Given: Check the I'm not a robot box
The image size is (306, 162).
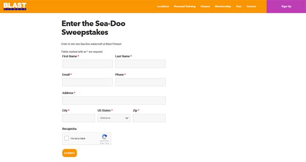Looking at the screenshot, I should click(x=67, y=138).
